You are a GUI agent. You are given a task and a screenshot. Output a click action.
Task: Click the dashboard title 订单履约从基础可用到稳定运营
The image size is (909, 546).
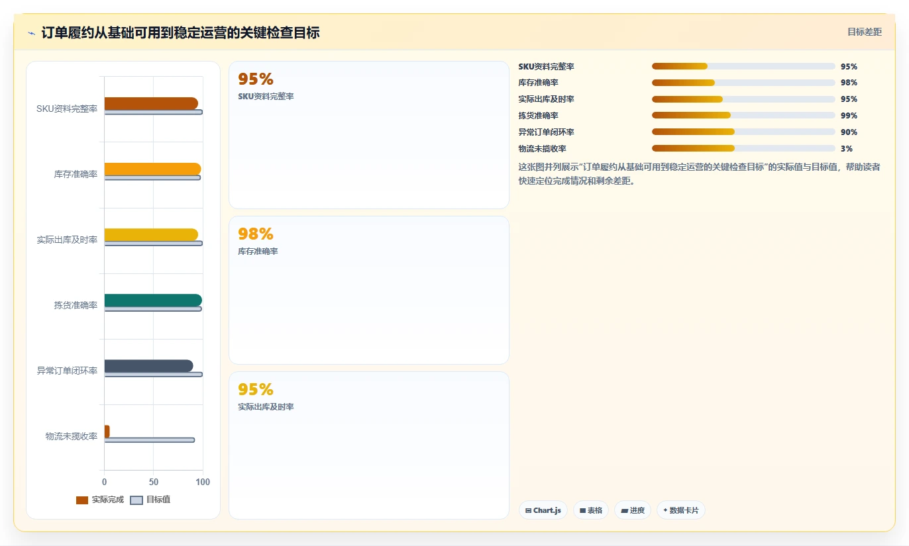click(181, 32)
